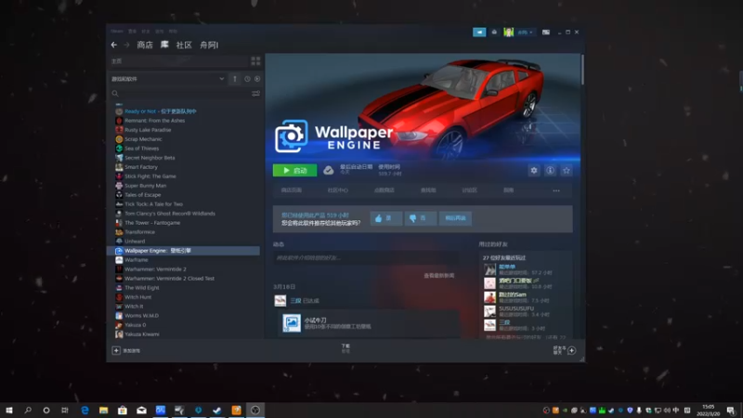Add Wallpaper Engine to favorites star
Image resolution: width=743 pixels, height=418 pixels.
coord(567,171)
